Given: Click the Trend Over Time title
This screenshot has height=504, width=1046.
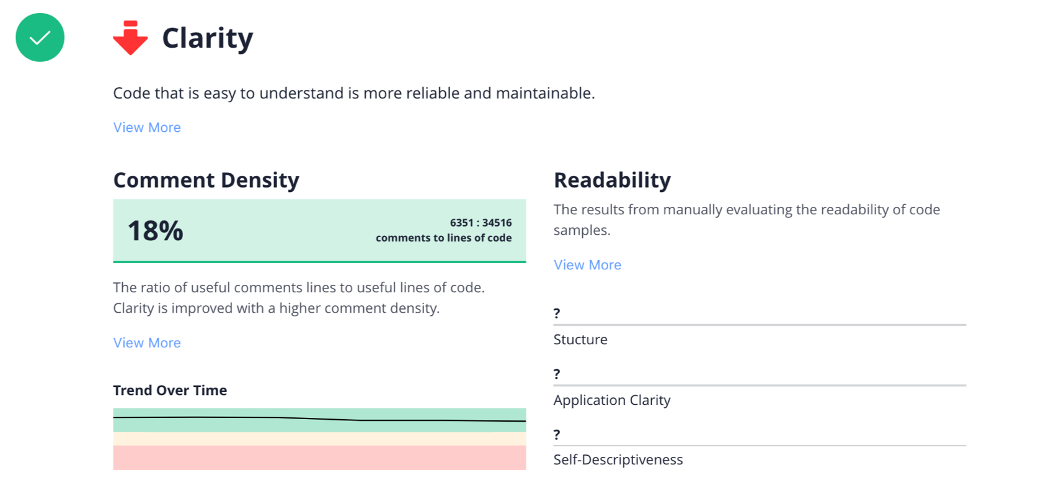Looking at the screenshot, I should coord(170,391).
